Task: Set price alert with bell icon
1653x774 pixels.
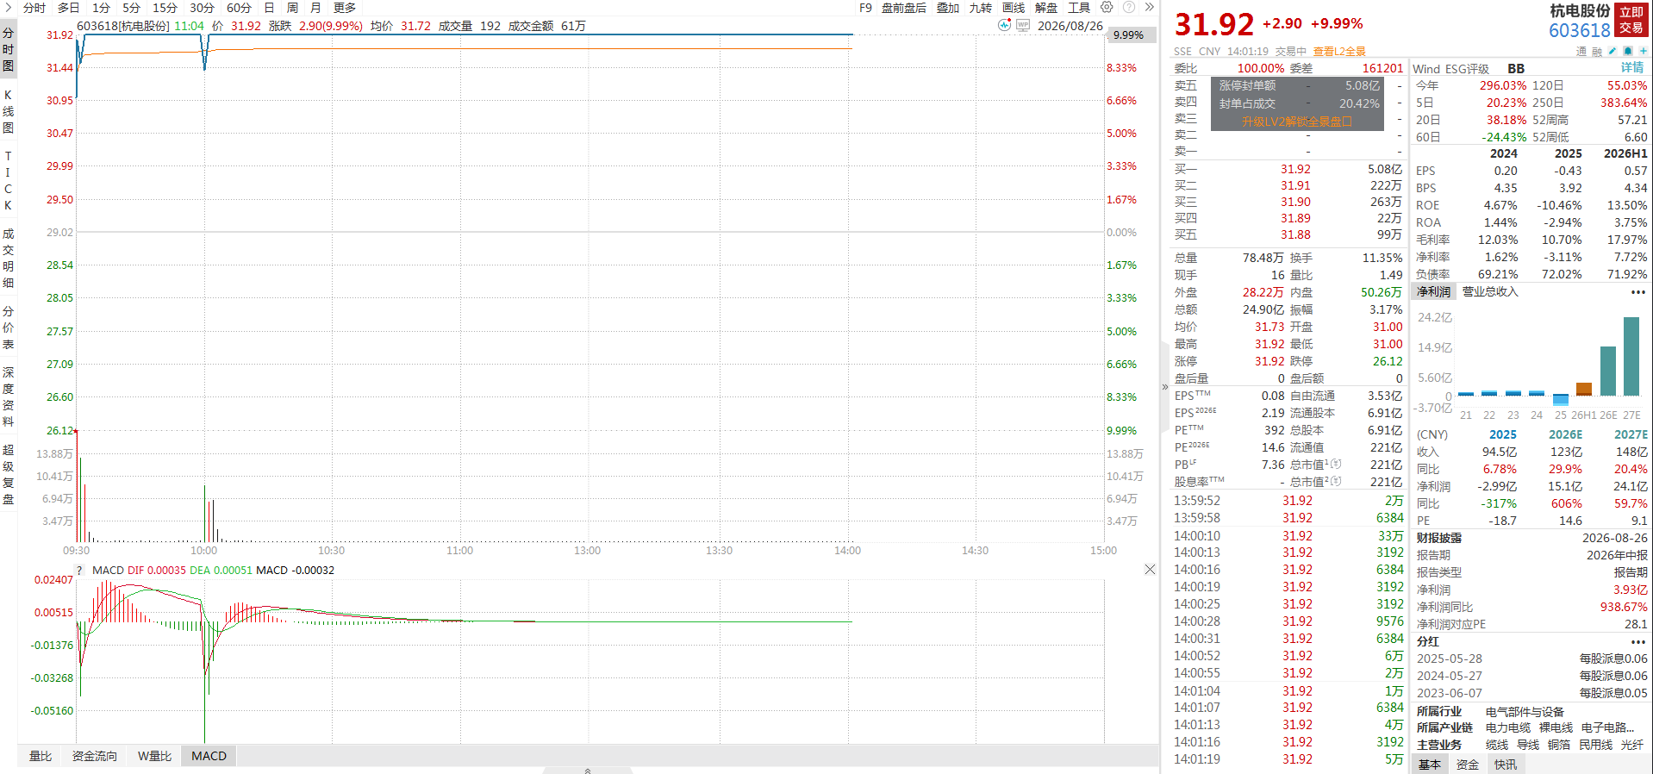Action: (x=1628, y=51)
